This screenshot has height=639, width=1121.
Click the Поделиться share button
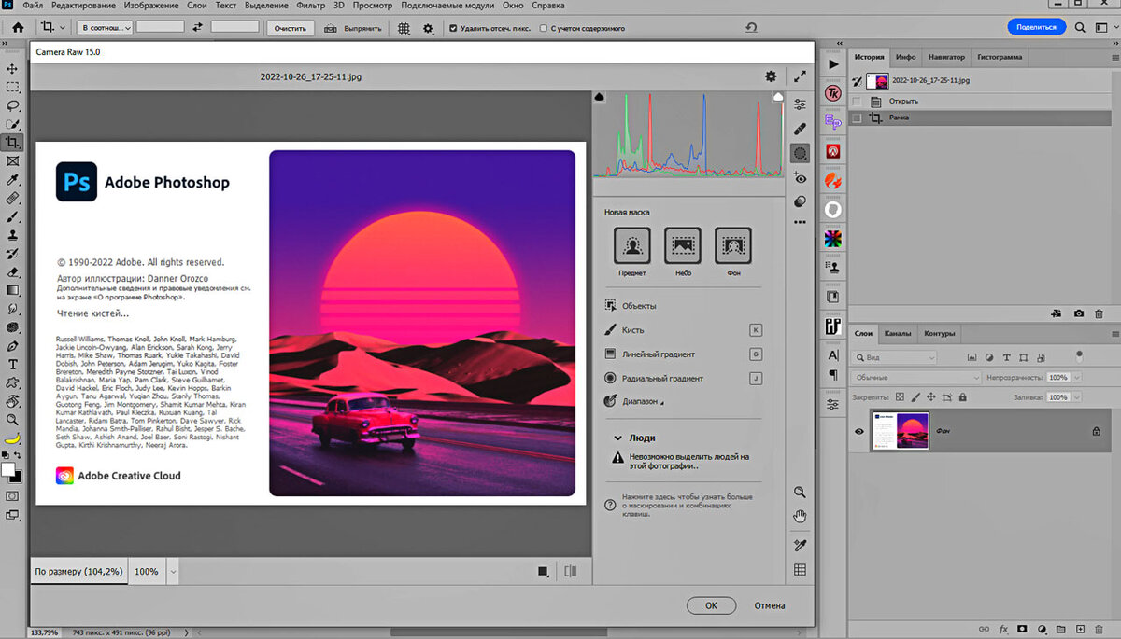[1037, 27]
